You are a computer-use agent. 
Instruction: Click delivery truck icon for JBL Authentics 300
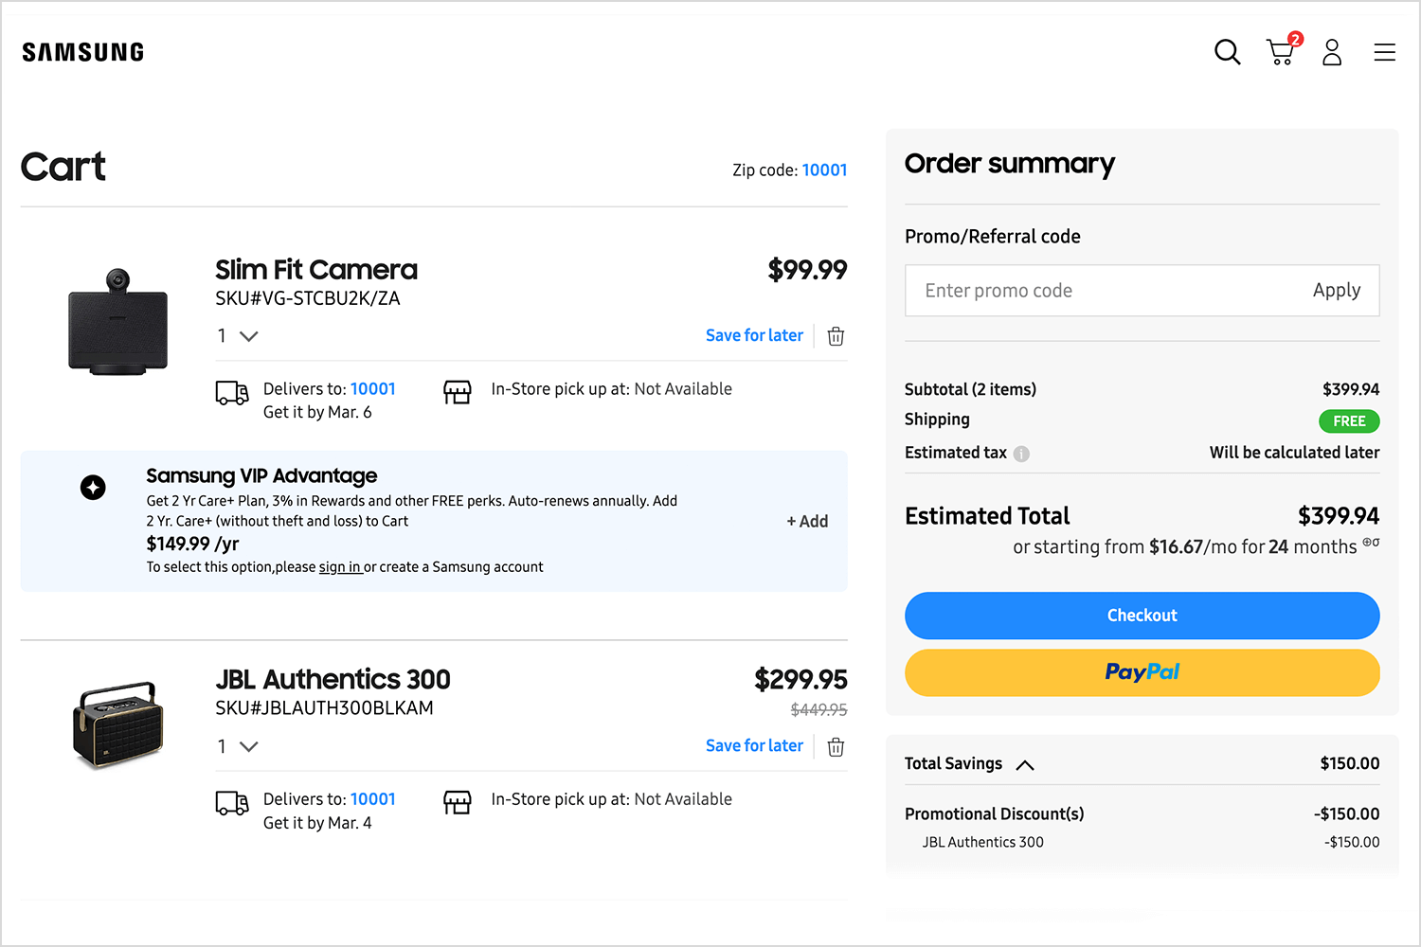pos(232,803)
